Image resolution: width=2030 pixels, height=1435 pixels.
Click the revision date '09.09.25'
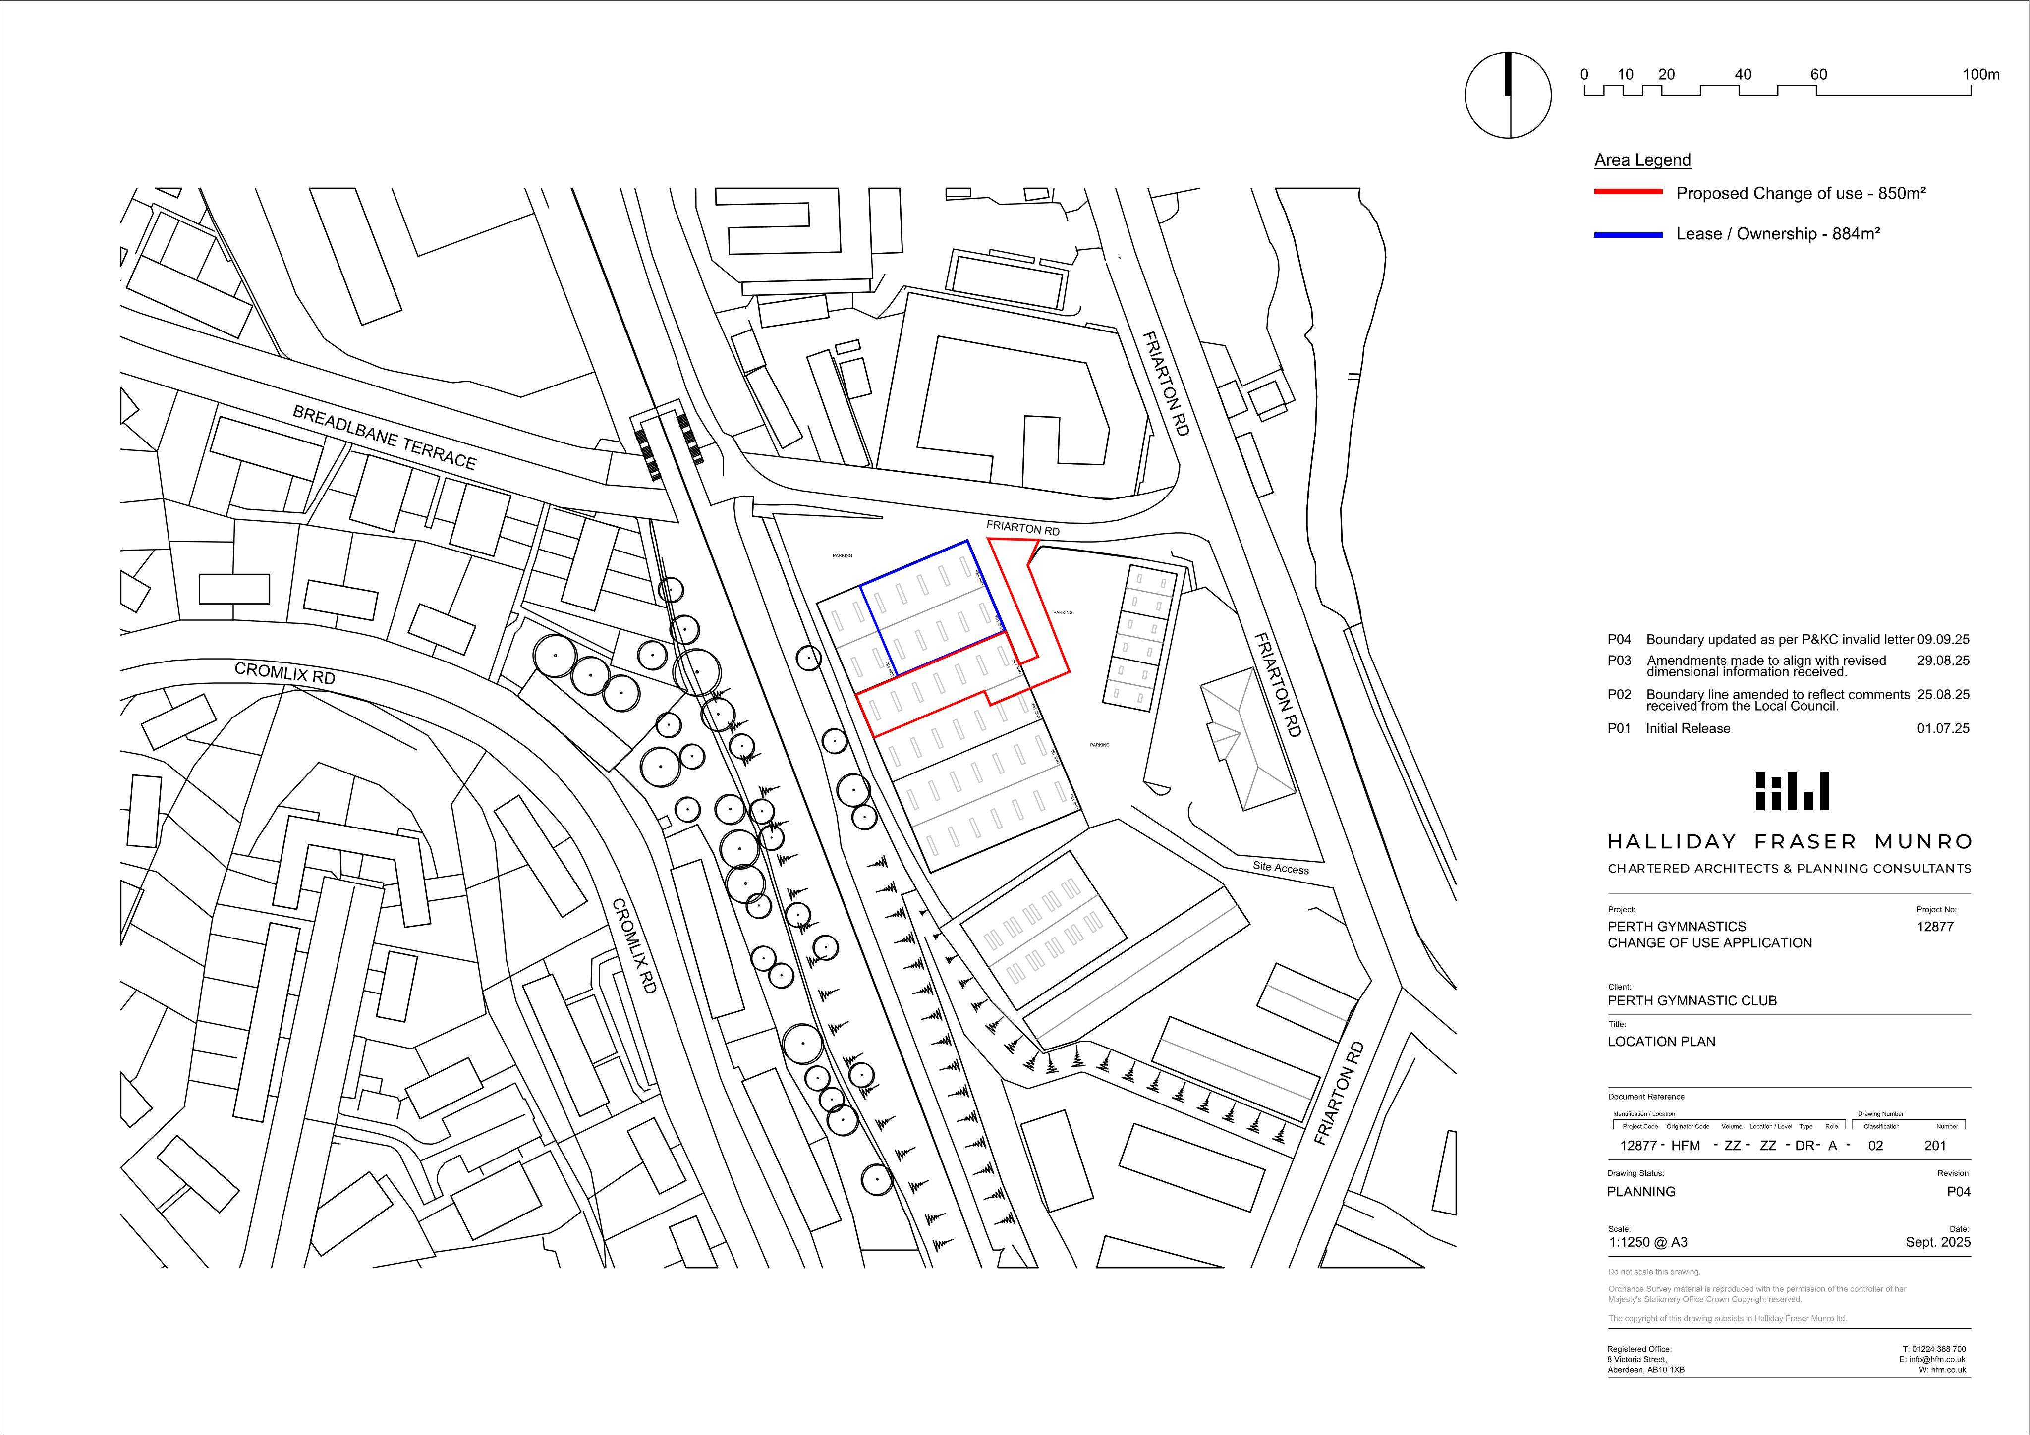pyautogui.click(x=1943, y=639)
